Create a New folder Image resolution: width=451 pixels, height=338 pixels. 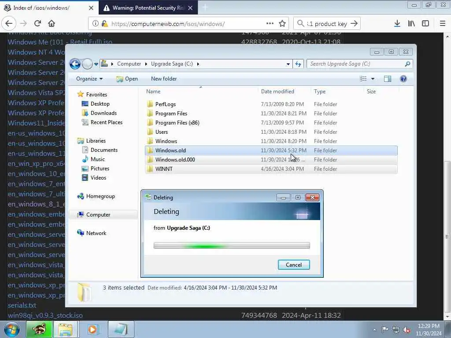pyautogui.click(x=164, y=79)
